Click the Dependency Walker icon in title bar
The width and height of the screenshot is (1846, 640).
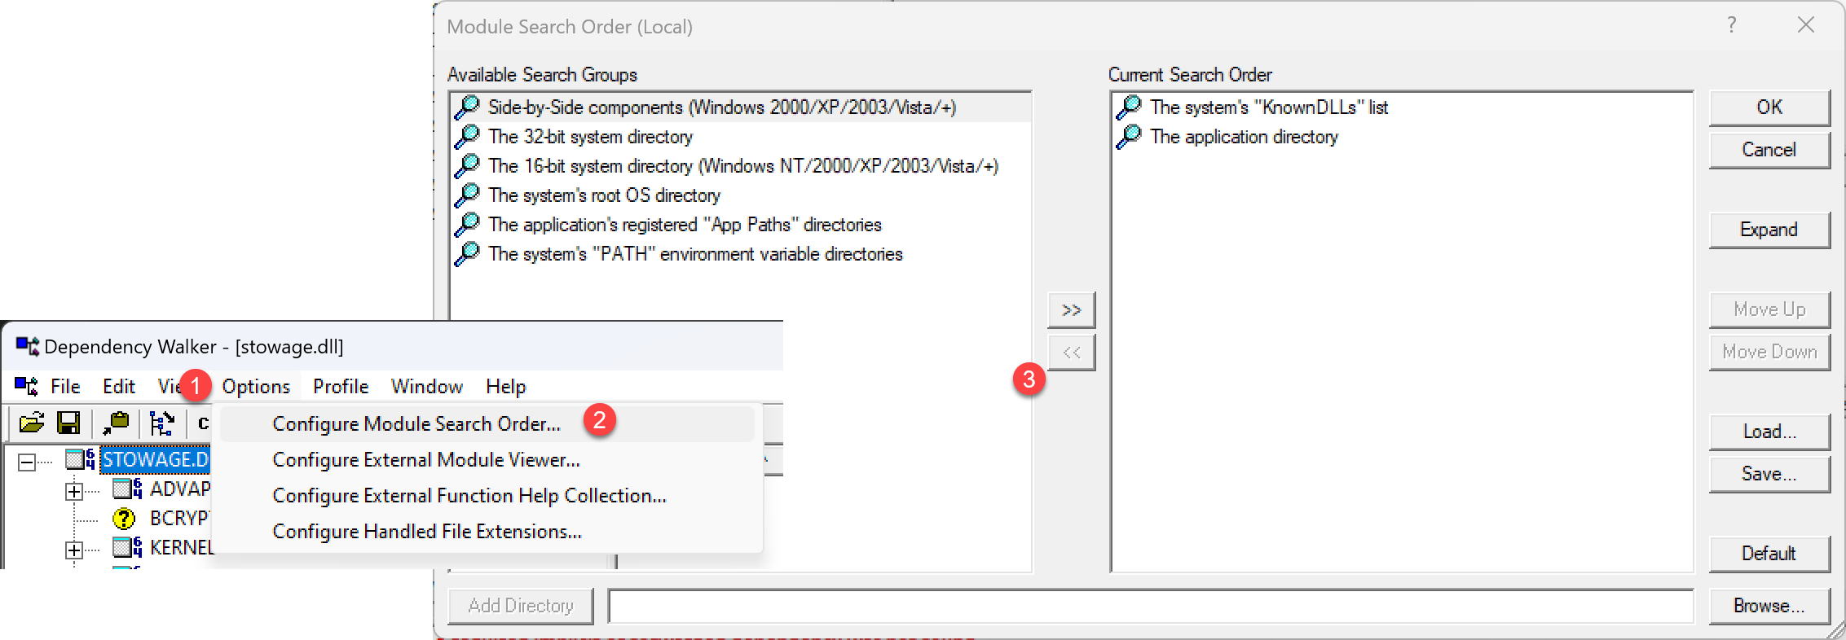27,347
